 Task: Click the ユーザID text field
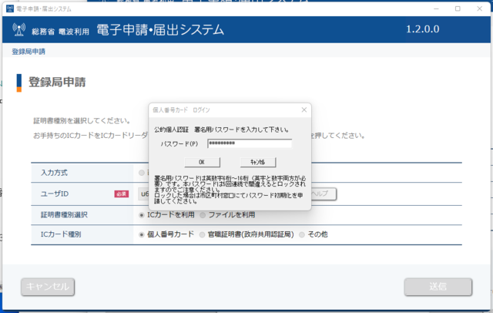pos(143,194)
